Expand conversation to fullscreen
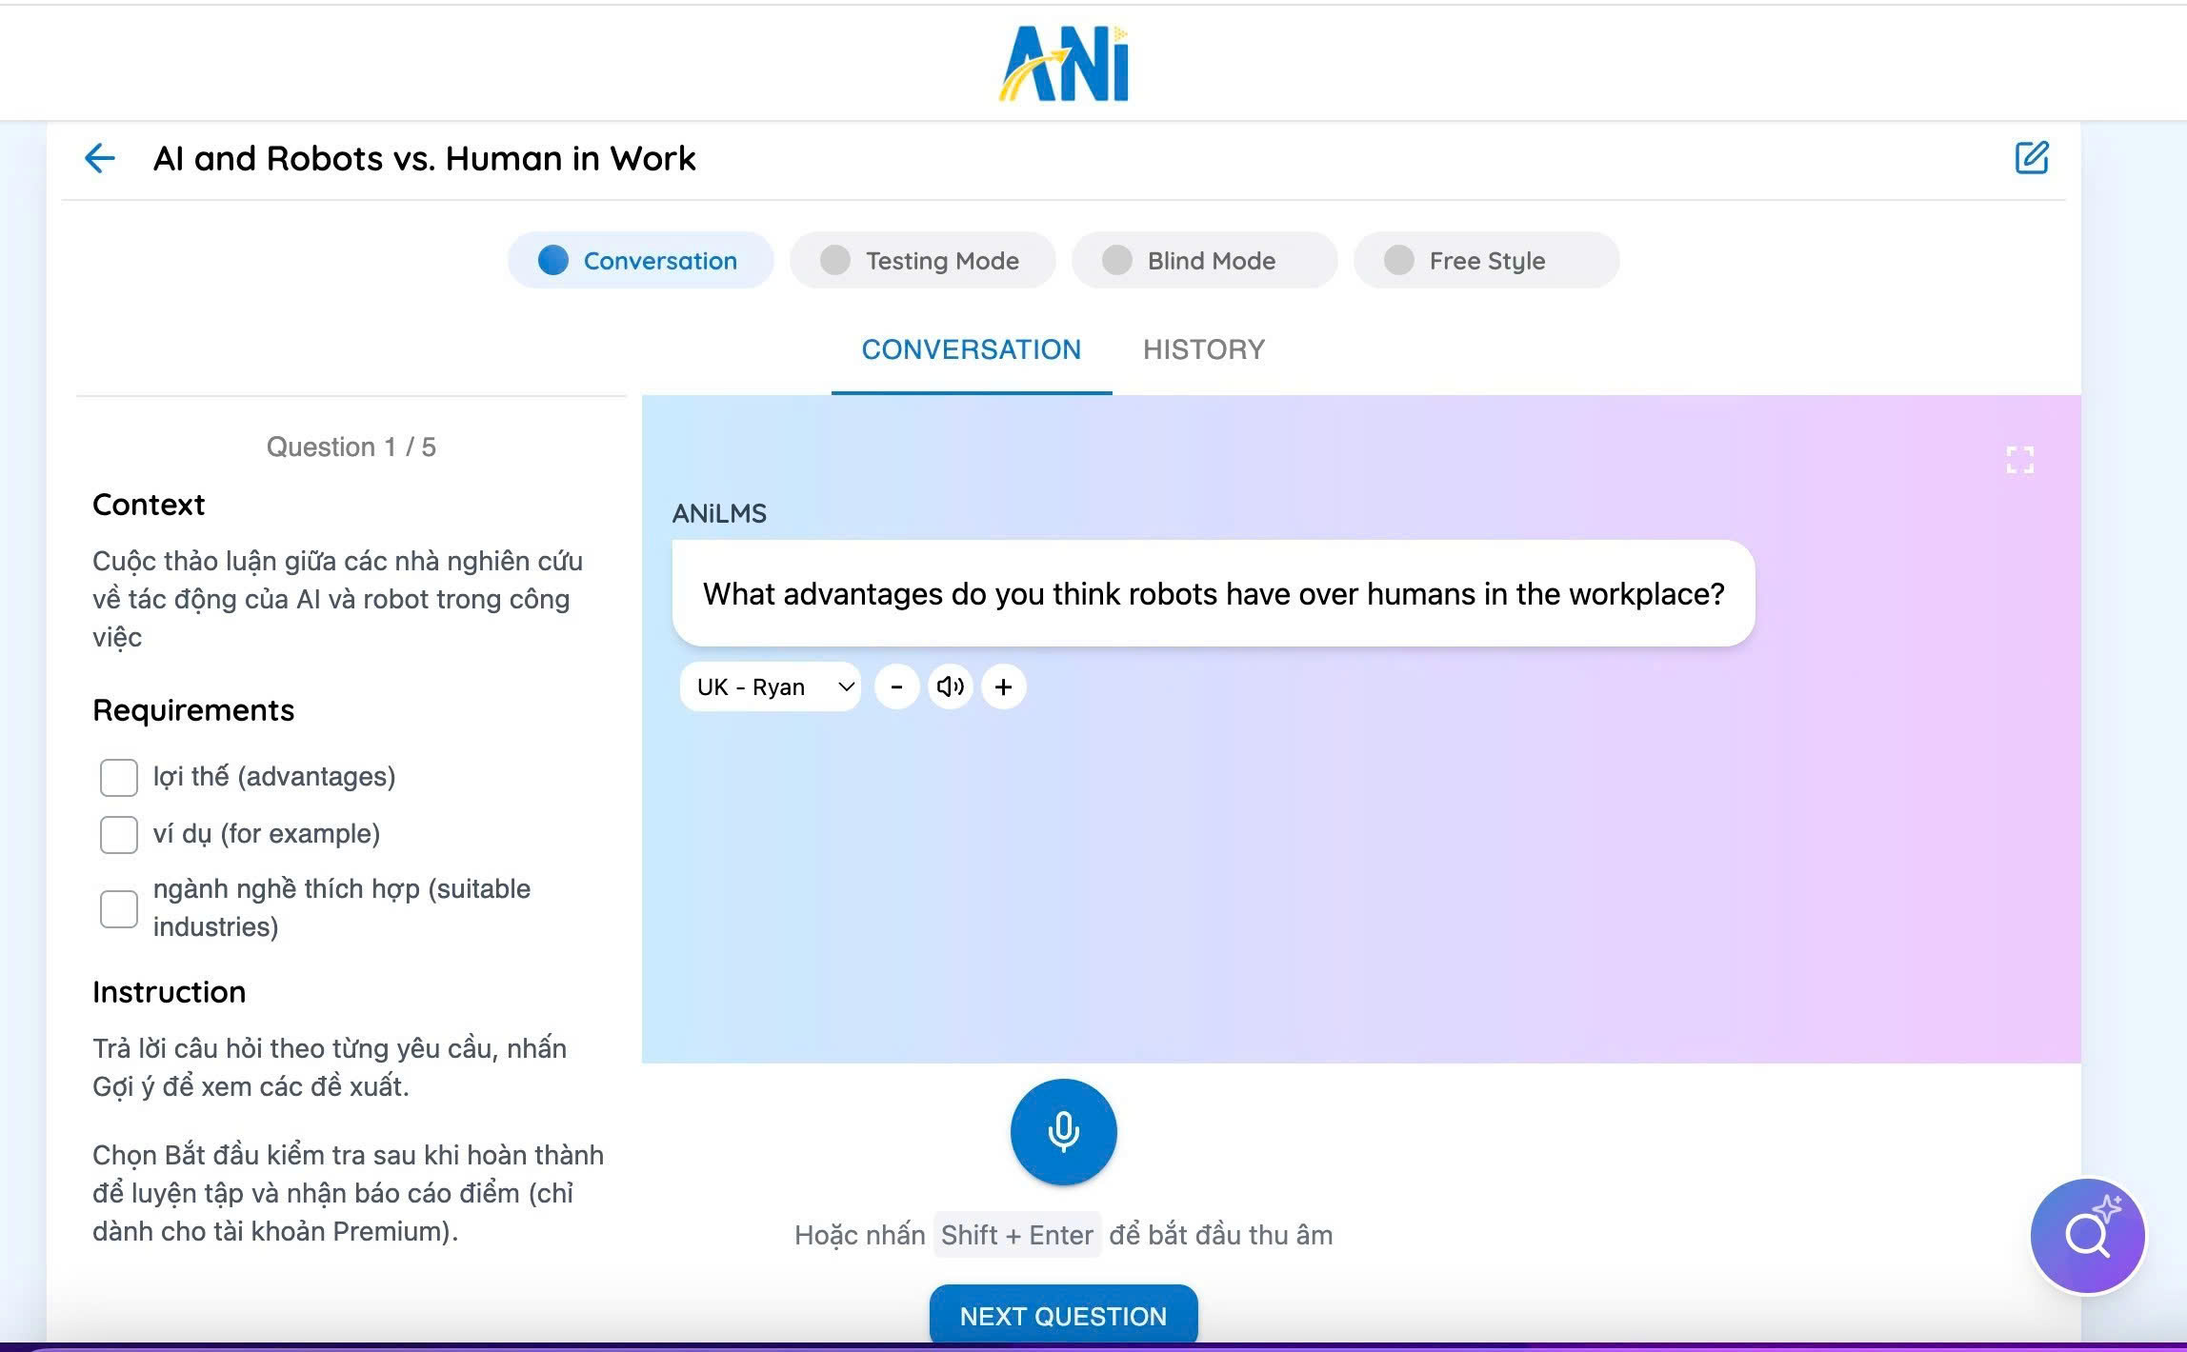The image size is (2187, 1352). 2019,461
